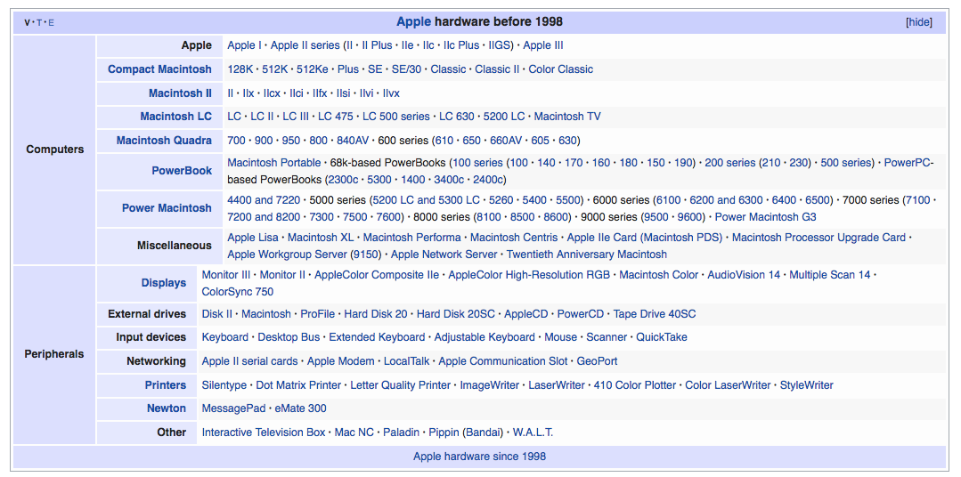The image size is (961, 477).
Task: Open the Apple Network Server link
Action: click(444, 255)
